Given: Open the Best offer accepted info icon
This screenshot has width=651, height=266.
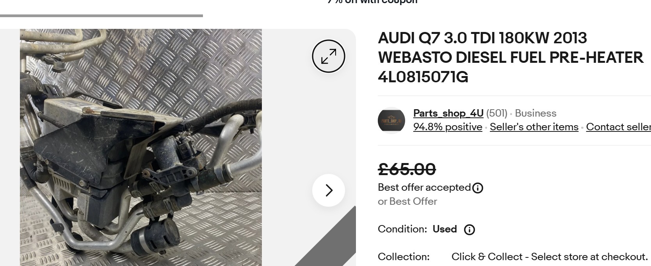Looking at the screenshot, I should [x=478, y=188].
